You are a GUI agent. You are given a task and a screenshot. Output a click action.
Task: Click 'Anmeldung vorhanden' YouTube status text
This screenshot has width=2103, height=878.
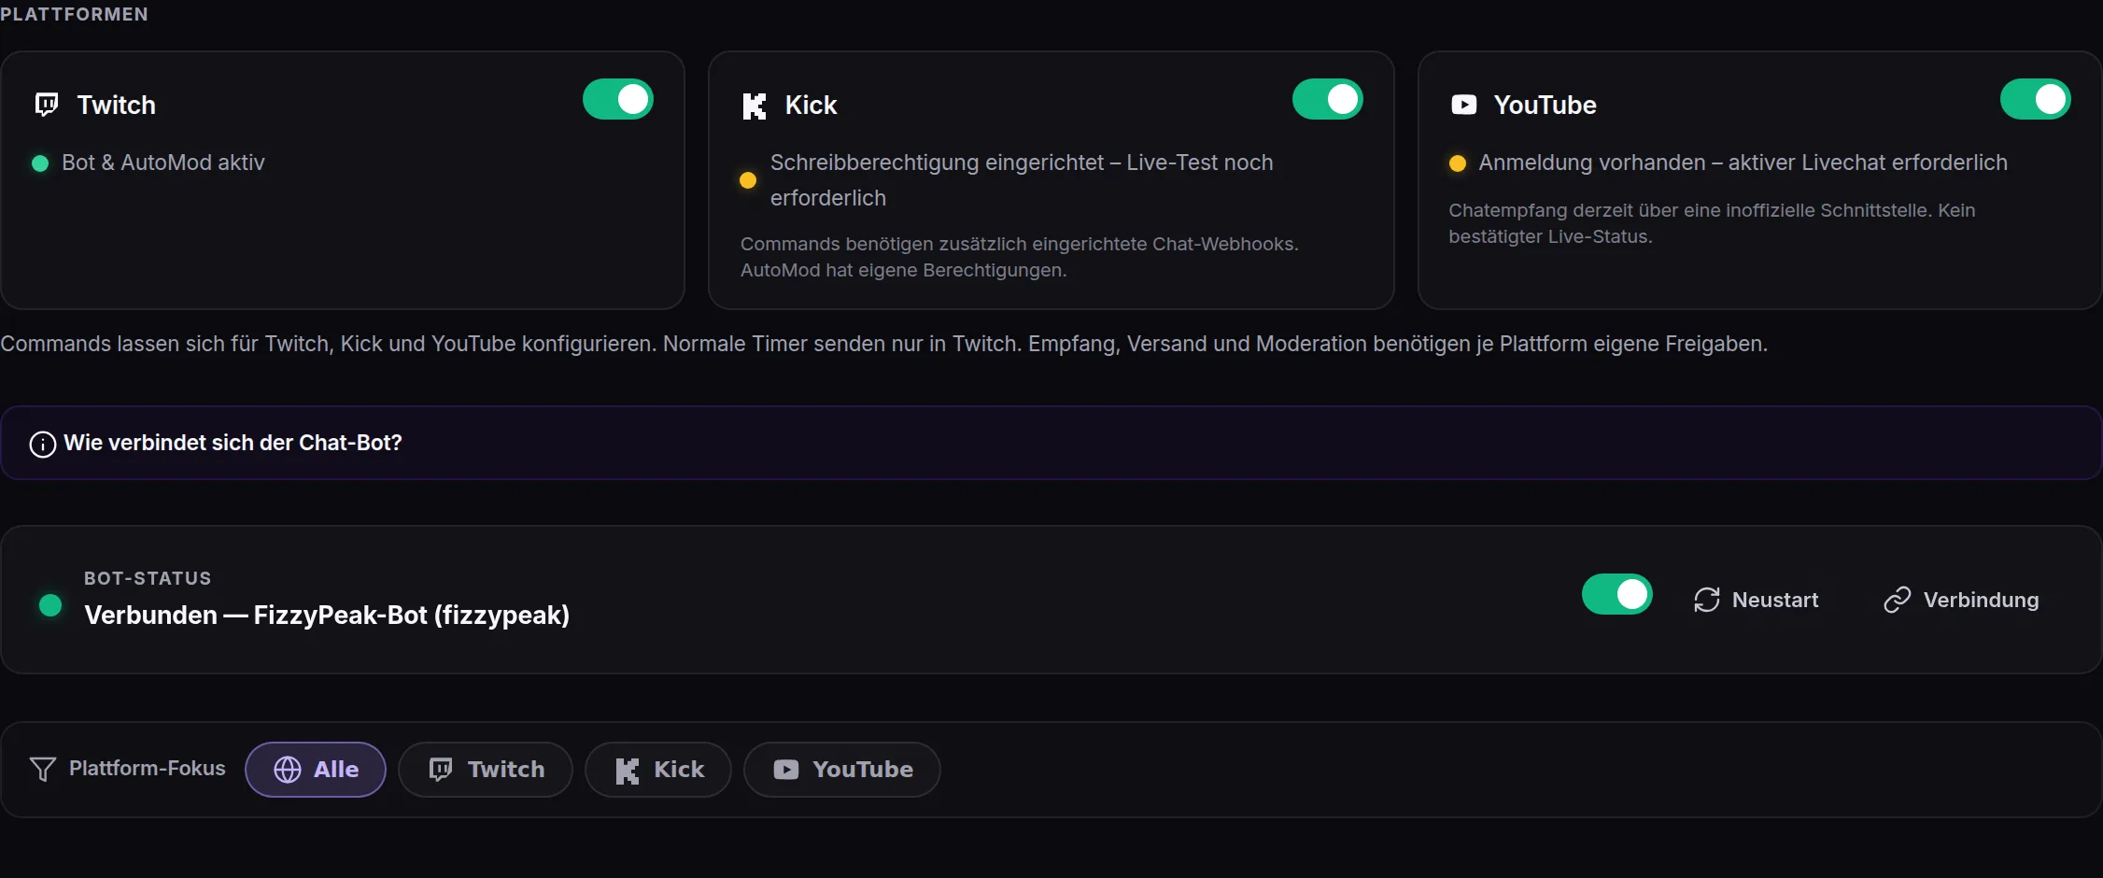(1743, 163)
